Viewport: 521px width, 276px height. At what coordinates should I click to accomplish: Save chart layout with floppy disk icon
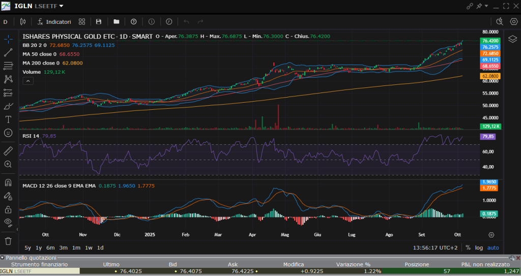tap(99, 22)
